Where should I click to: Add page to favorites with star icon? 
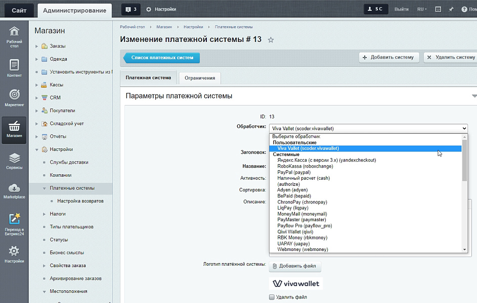coord(271,40)
